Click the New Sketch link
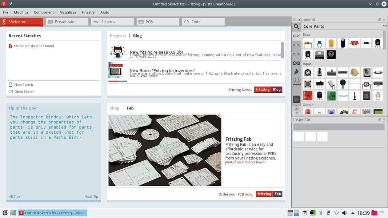Screen dimensions: 388x218 click(x=24, y=85)
